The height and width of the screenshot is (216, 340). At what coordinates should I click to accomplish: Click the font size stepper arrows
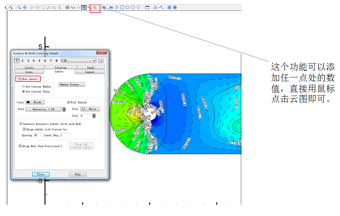click(64, 109)
